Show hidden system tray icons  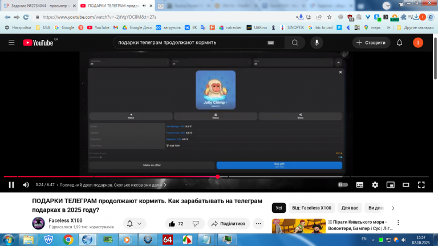click(x=373, y=240)
